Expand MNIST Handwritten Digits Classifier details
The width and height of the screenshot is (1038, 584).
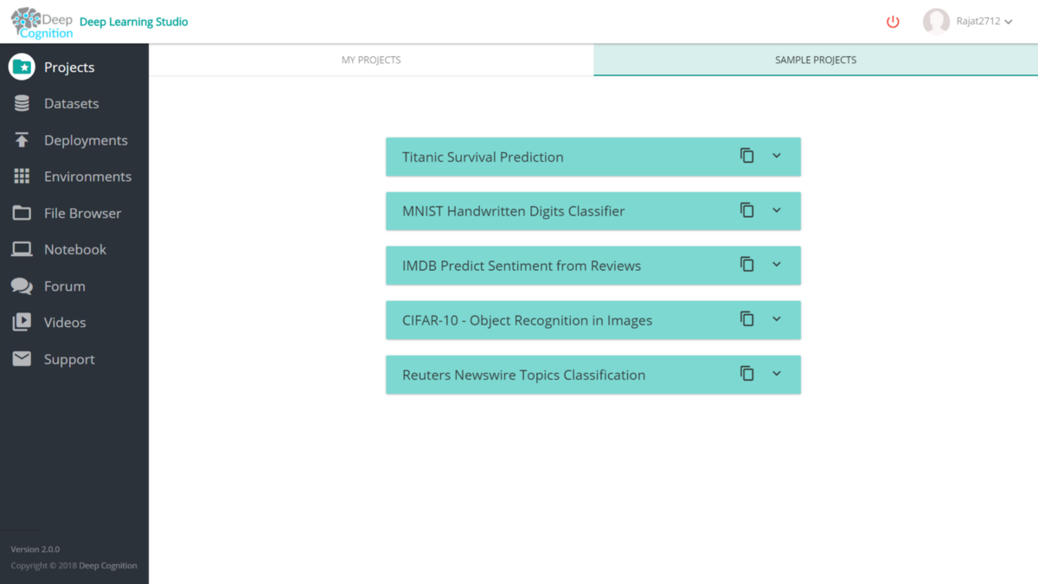[x=777, y=210]
